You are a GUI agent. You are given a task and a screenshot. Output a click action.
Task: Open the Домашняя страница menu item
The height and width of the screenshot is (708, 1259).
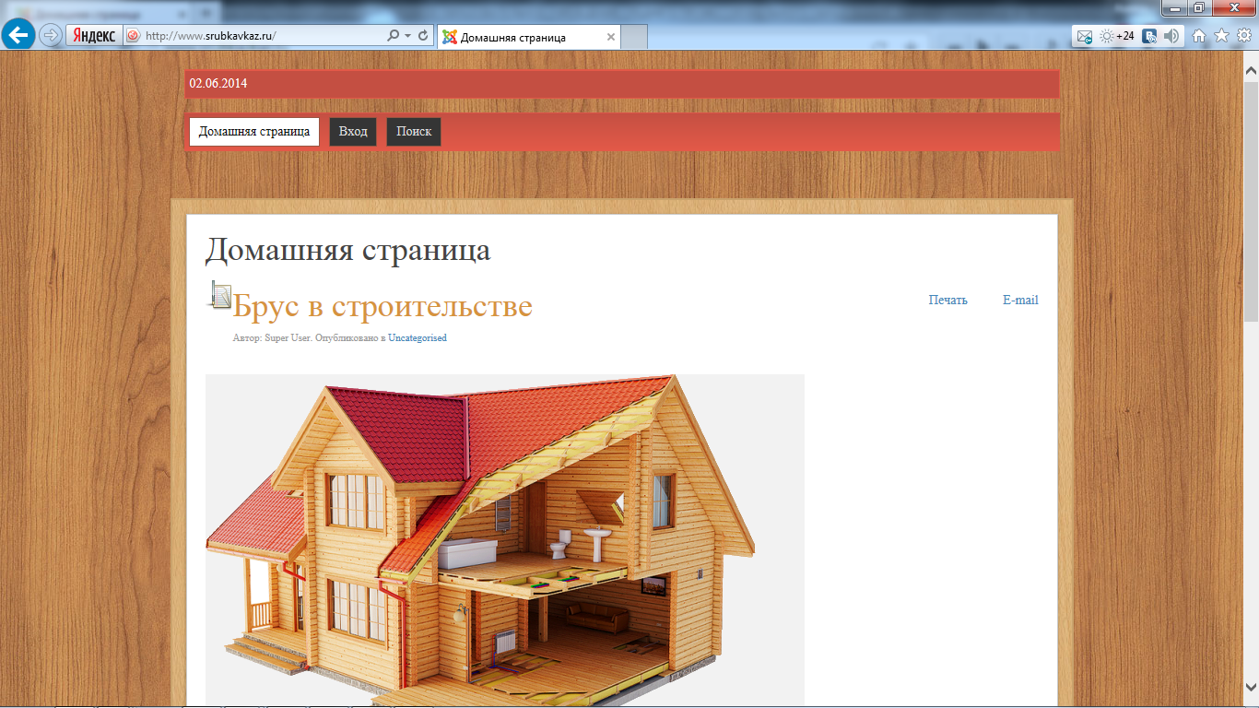tap(254, 131)
